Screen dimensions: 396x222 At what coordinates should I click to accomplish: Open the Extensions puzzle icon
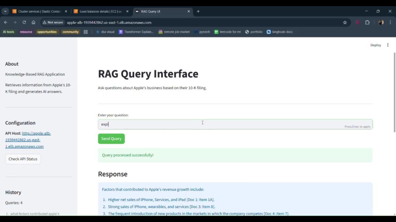point(367,22)
